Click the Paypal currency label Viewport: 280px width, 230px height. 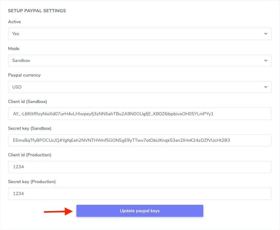point(24,75)
